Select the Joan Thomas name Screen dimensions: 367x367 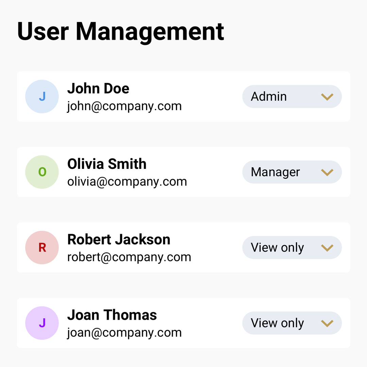pyautogui.click(x=112, y=315)
